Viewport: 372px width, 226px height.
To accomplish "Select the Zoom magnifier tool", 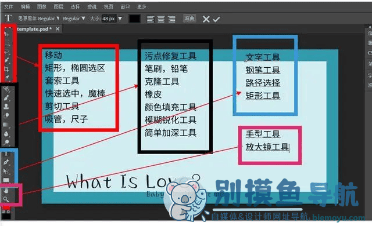I will 6,199.
